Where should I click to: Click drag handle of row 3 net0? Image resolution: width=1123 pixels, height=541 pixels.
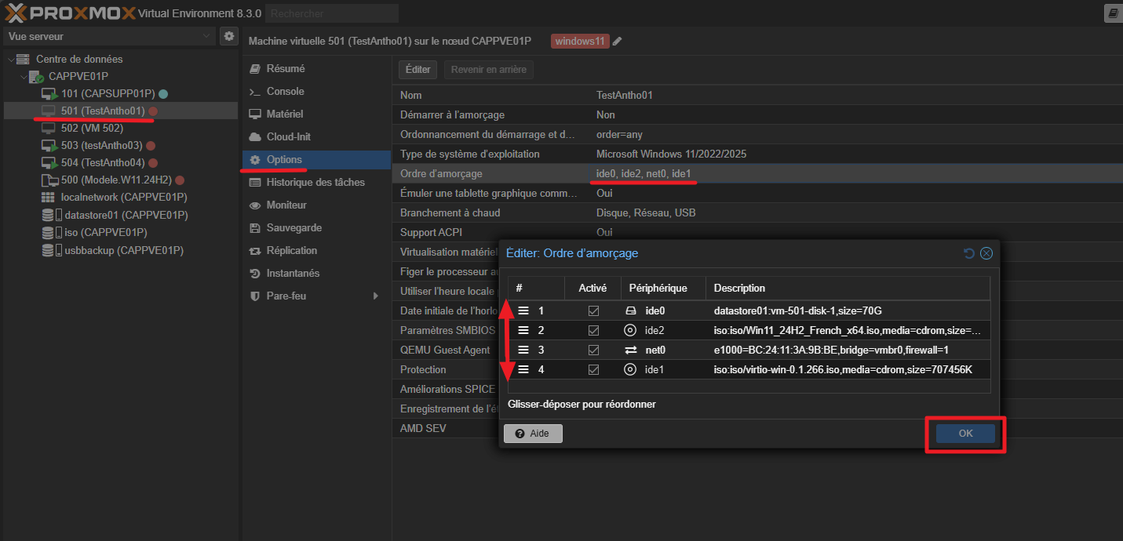523,350
